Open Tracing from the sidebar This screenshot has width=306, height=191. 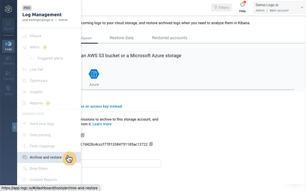(9, 75)
